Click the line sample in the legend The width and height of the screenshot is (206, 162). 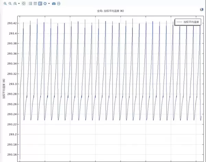coord(179,22)
